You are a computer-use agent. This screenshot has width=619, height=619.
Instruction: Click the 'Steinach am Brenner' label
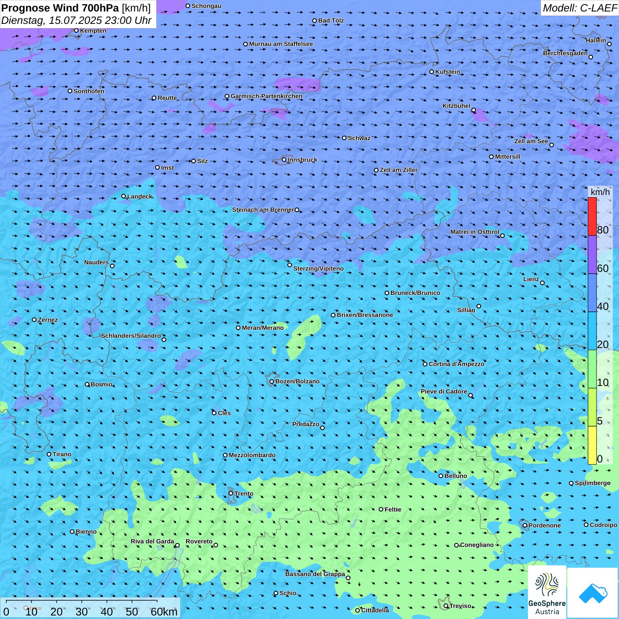tap(263, 210)
